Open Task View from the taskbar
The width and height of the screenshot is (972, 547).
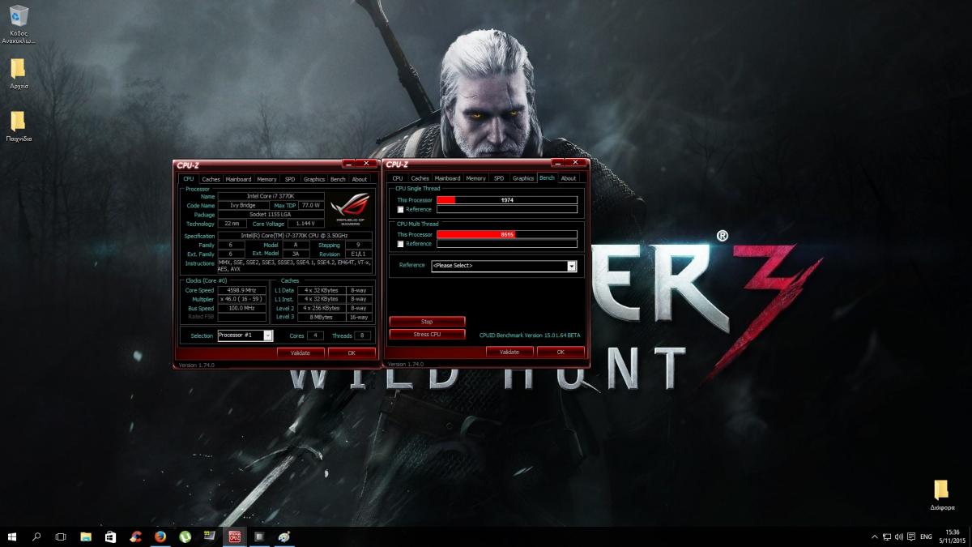click(x=61, y=536)
